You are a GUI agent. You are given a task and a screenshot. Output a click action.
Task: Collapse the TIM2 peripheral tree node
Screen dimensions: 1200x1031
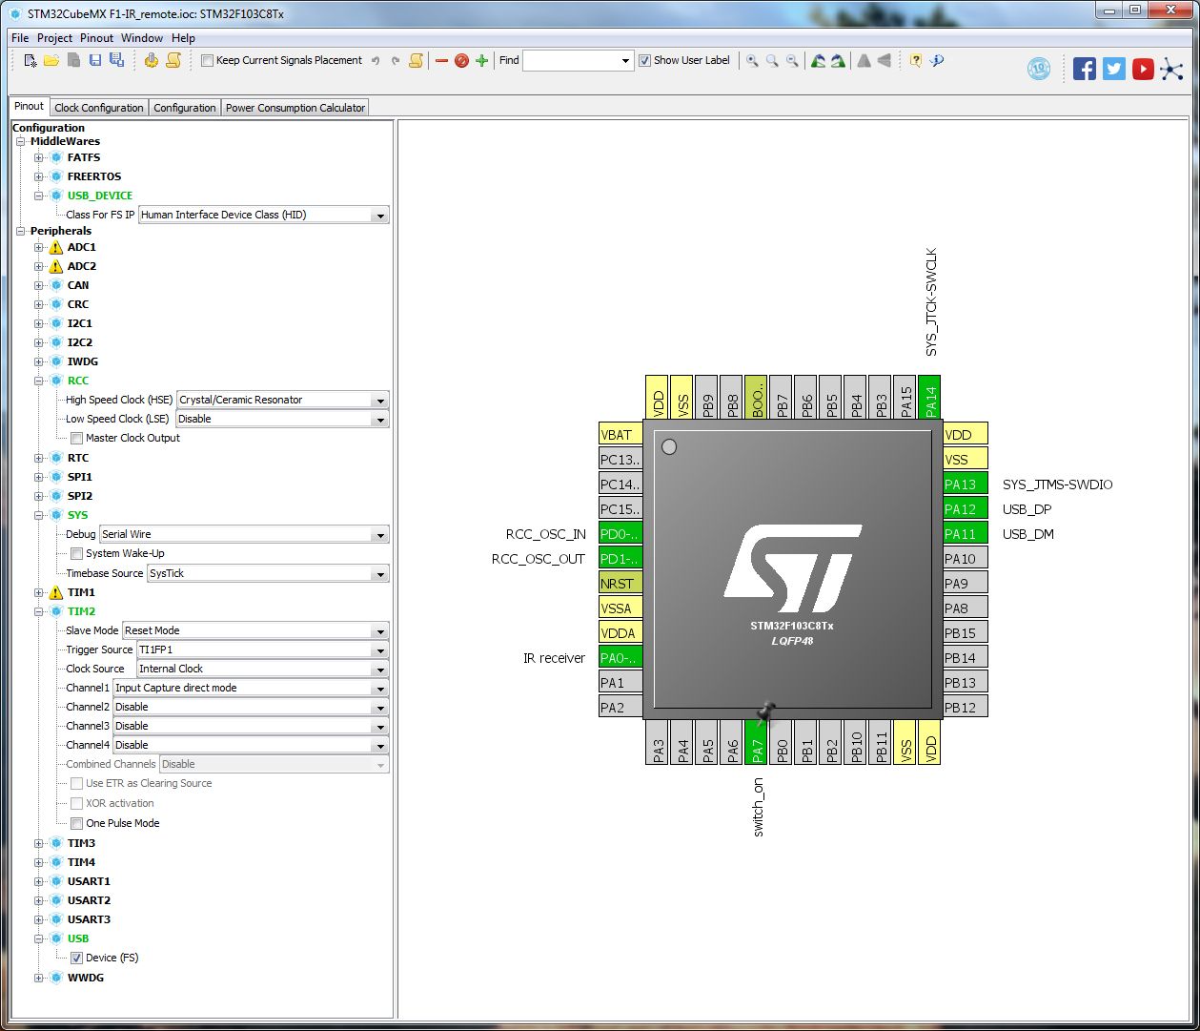[x=36, y=611]
